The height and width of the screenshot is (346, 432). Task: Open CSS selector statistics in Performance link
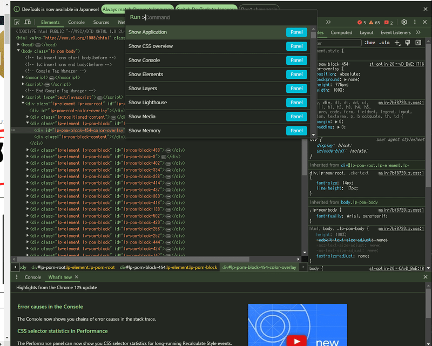63,331
